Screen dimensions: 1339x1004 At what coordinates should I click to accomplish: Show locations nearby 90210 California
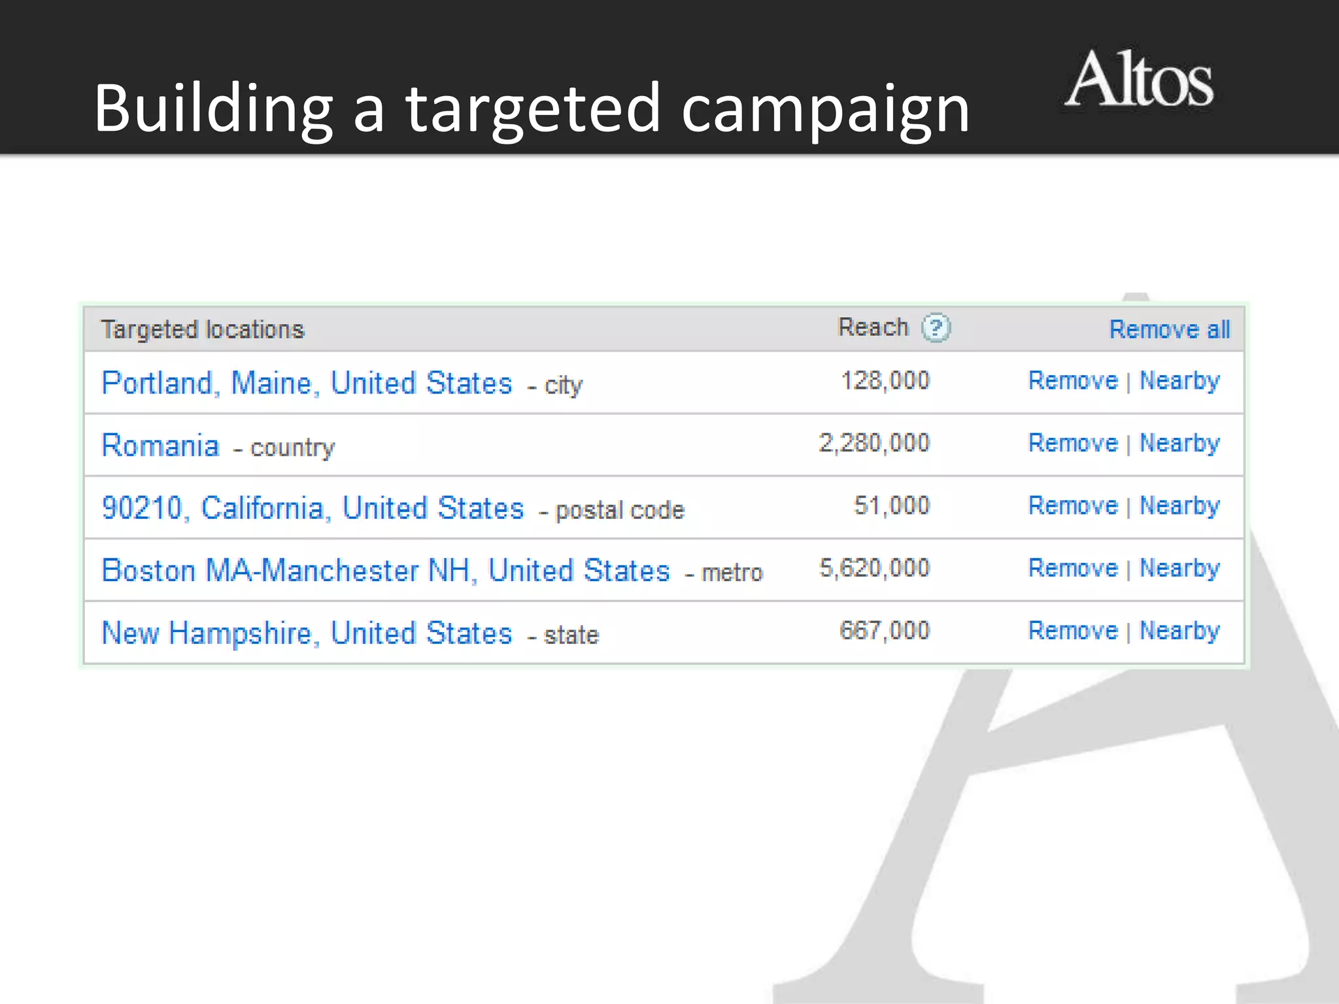point(1179,507)
